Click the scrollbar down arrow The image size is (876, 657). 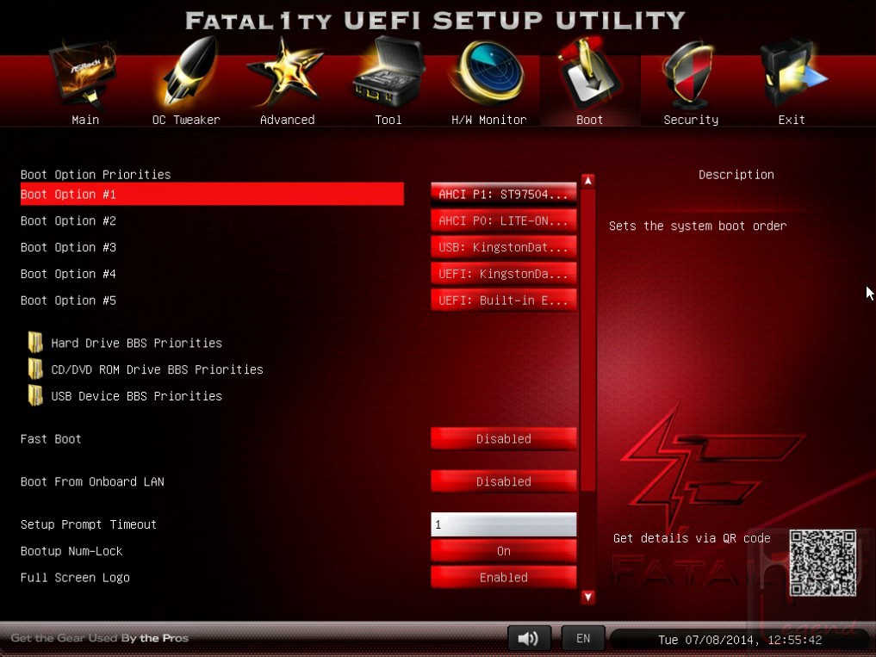coord(587,597)
